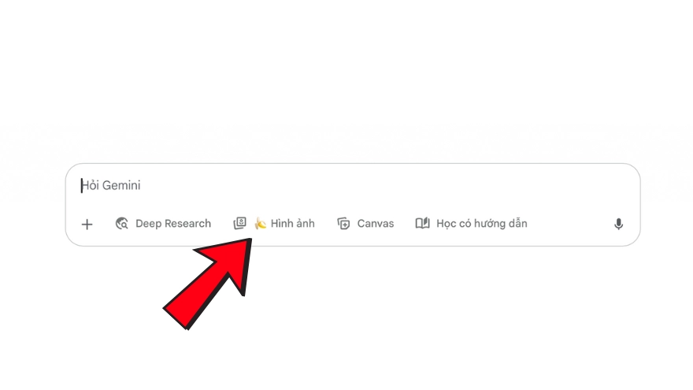The height and width of the screenshot is (390, 693).
Task: Click the banana emoji beside Hình ảnh
Action: tap(261, 223)
